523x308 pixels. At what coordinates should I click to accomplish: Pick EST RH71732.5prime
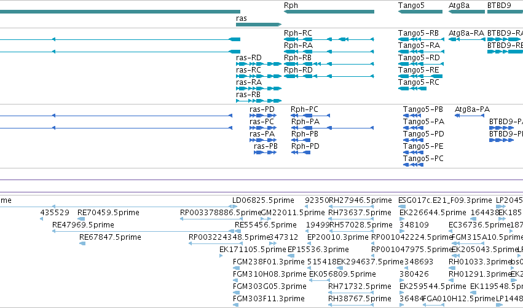(360, 286)
